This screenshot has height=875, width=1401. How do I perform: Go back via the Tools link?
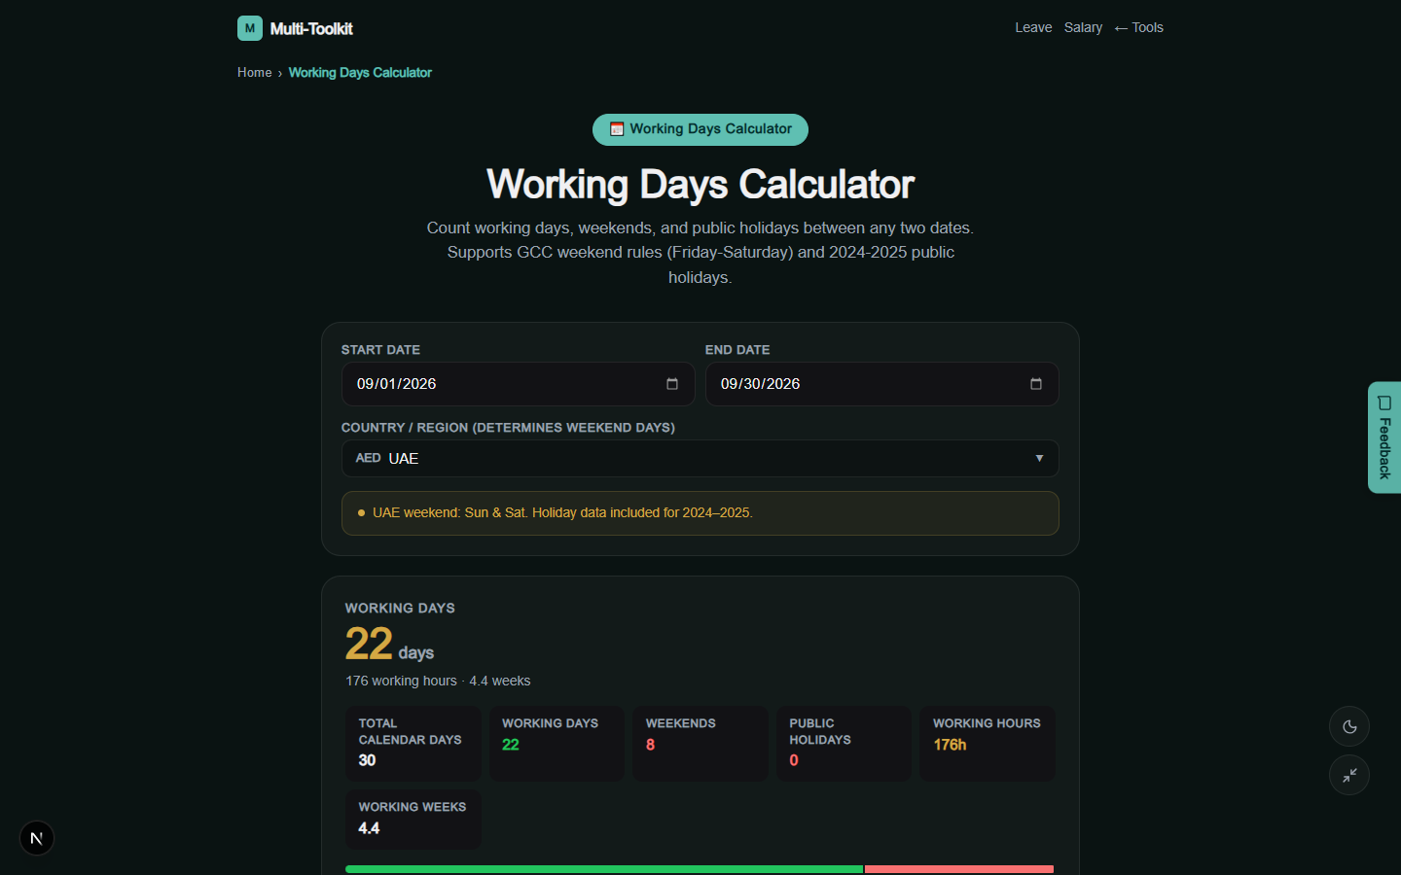[x=1139, y=27]
